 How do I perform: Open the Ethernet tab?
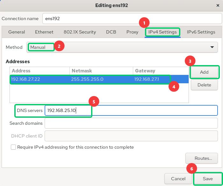44,32
